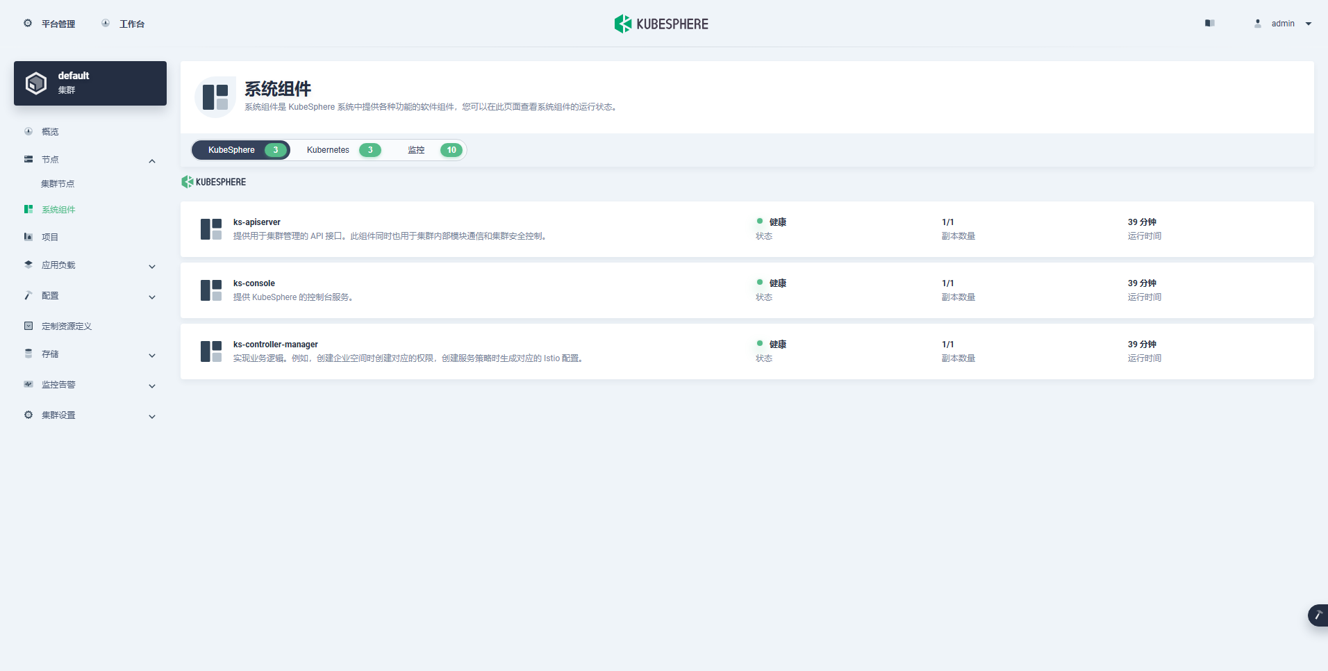Open 平台管理 in the top bar
Image resolution: width=1328 pixels, height=671 pixels.
point(58,24)
